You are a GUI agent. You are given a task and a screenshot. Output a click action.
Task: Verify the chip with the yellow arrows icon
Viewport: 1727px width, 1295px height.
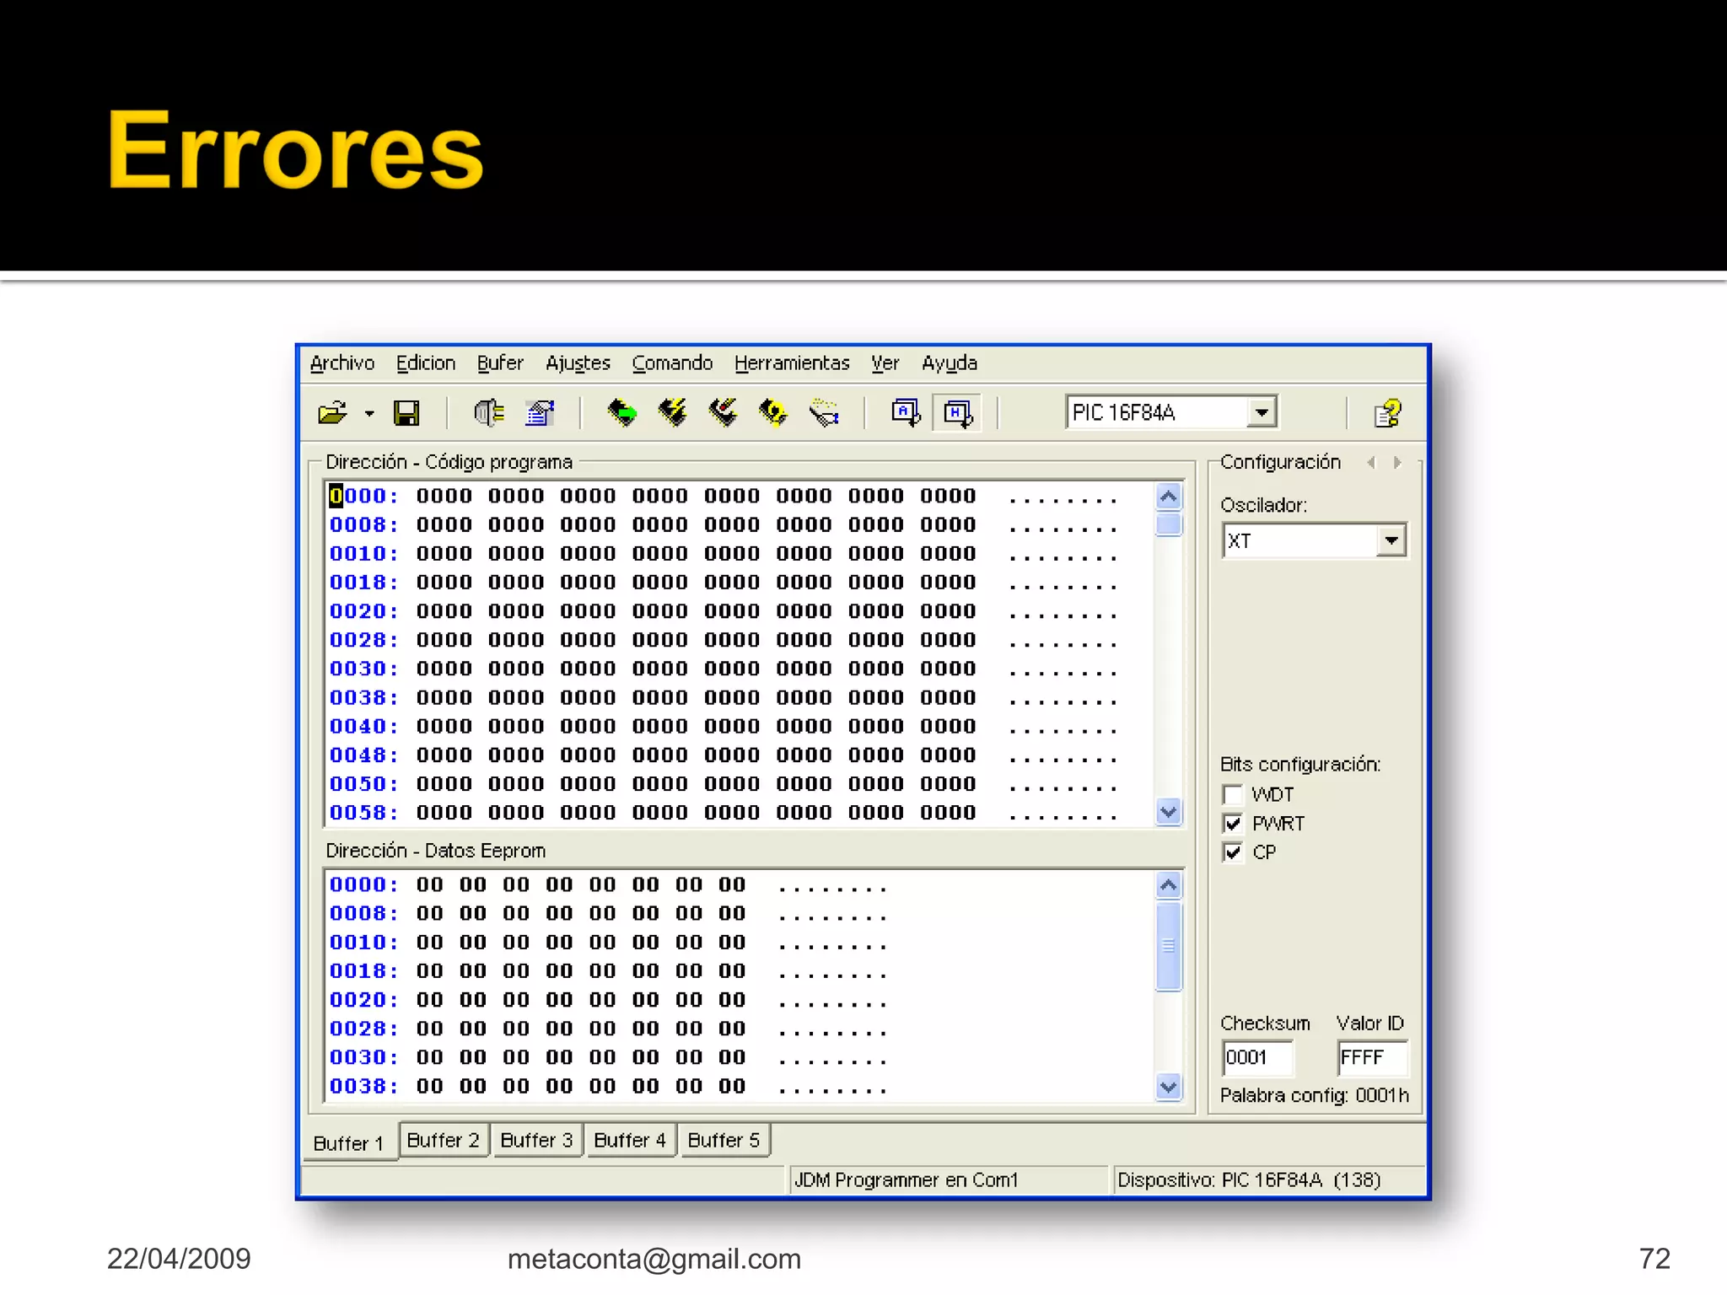click(x=773, y=413)
